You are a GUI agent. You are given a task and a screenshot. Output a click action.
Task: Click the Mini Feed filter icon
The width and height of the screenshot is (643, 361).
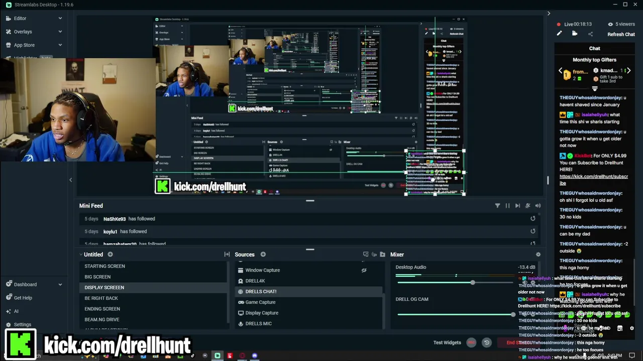click(x=497, y=206)
